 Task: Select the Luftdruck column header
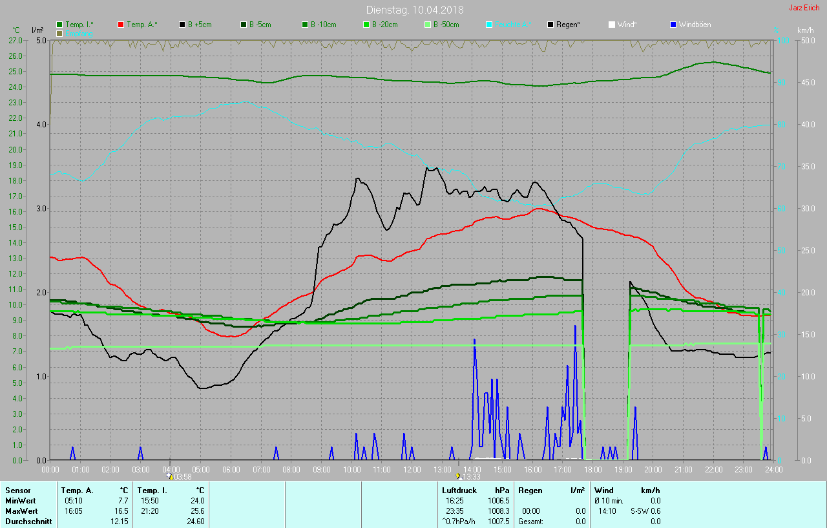[x=458, y=491]
